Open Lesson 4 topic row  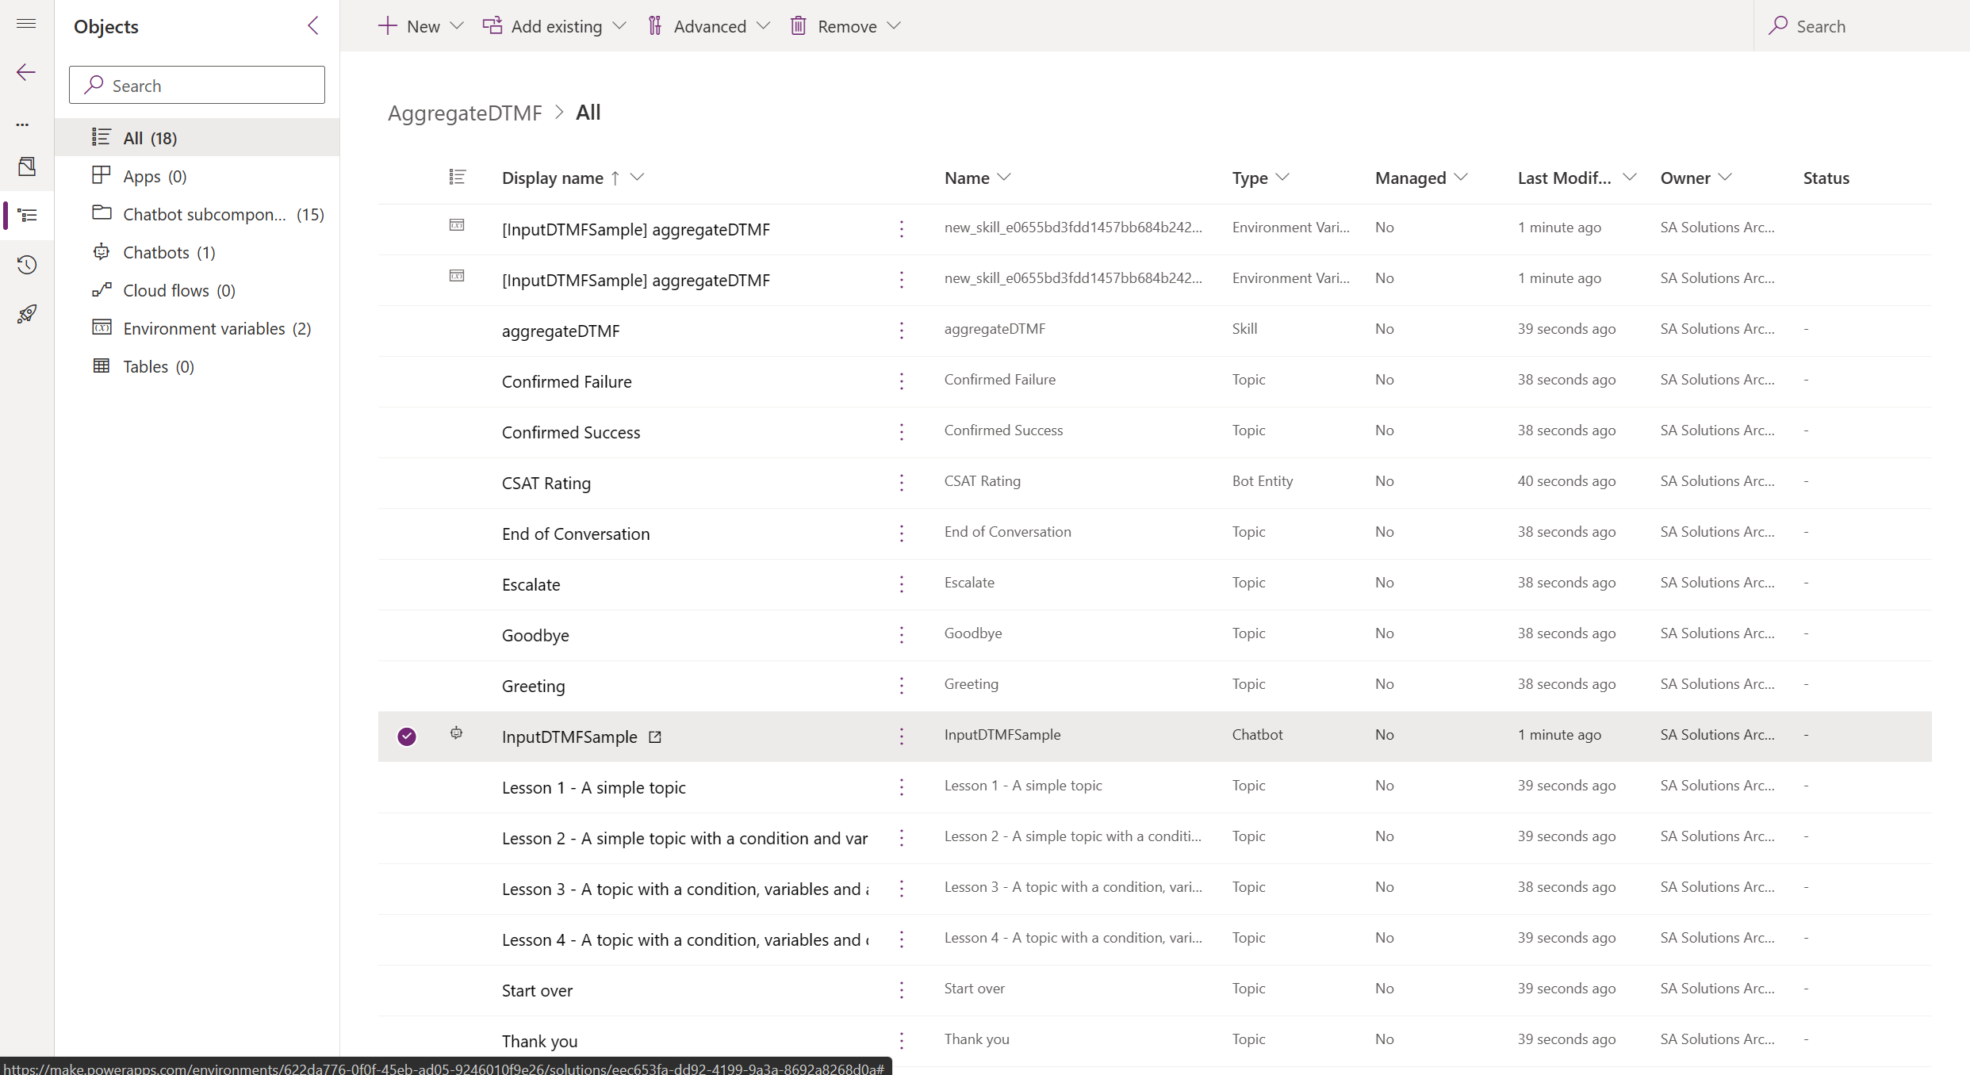pyautogui.click(x=684, y=939)
